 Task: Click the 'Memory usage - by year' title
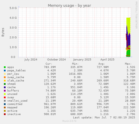point(69,6)
